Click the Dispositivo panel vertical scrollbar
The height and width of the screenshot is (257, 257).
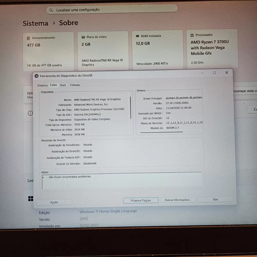[x=131, y=108]
